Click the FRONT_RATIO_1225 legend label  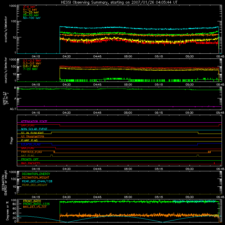36,204
